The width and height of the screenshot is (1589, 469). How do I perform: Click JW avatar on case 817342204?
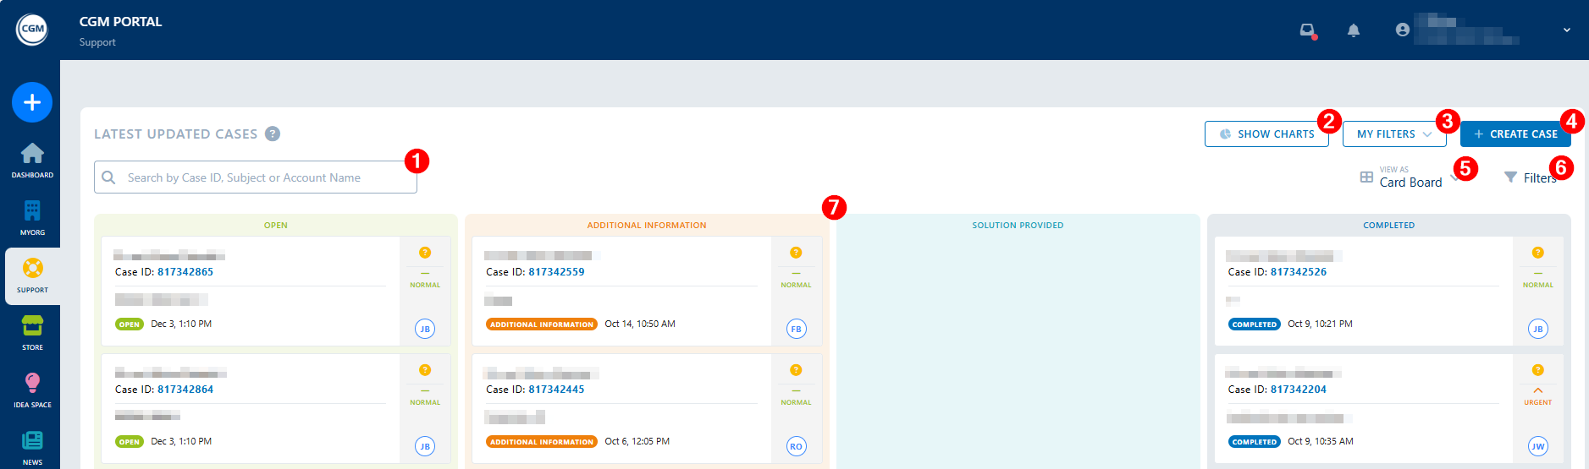[1538, 446]
